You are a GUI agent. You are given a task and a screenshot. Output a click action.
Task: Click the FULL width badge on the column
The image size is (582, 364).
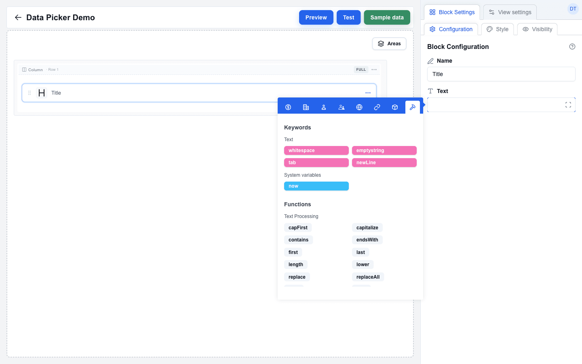click(x=361, y=70)
